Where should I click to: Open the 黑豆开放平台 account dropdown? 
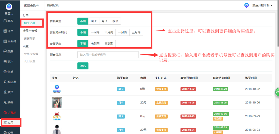click(262, 5)
